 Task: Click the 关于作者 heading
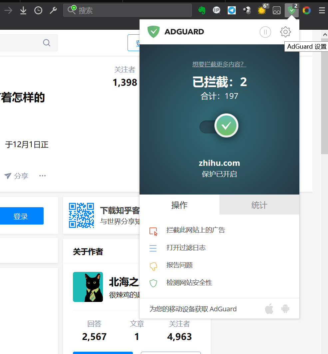[x=88, y=252]
